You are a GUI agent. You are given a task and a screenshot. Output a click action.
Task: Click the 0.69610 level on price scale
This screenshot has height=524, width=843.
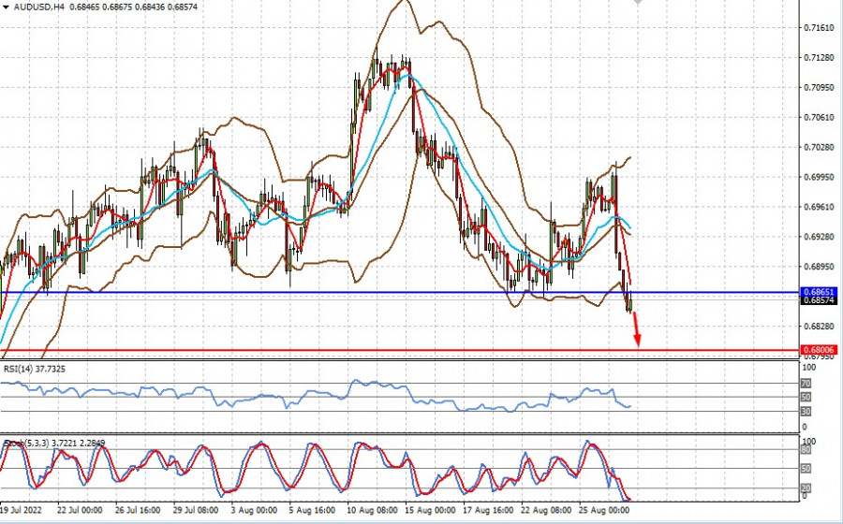819,207
